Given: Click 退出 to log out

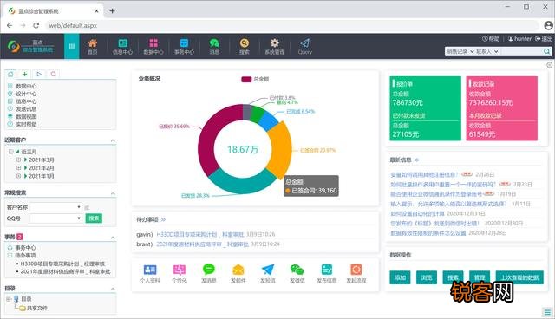Looking at the screenshot, I should pos(544,38).
